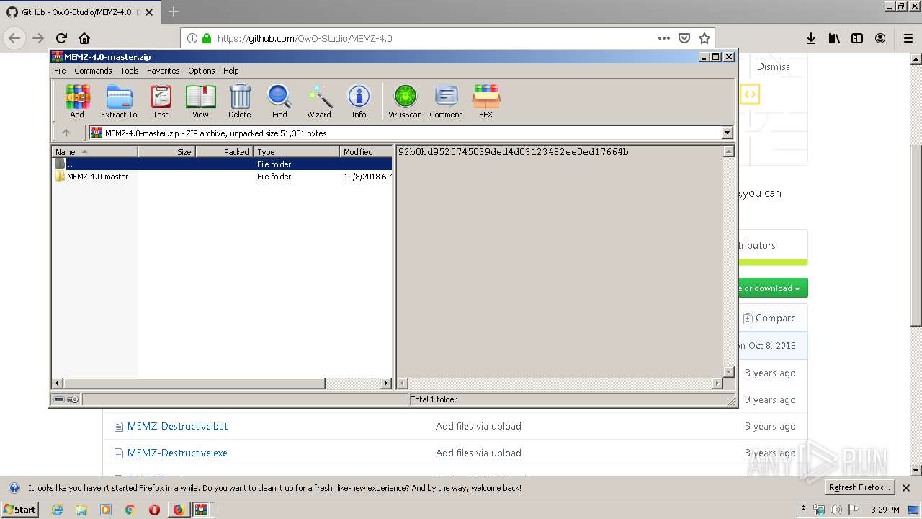
Task: Toggle Firefox sidebar icon
Action: click(857, 38)
